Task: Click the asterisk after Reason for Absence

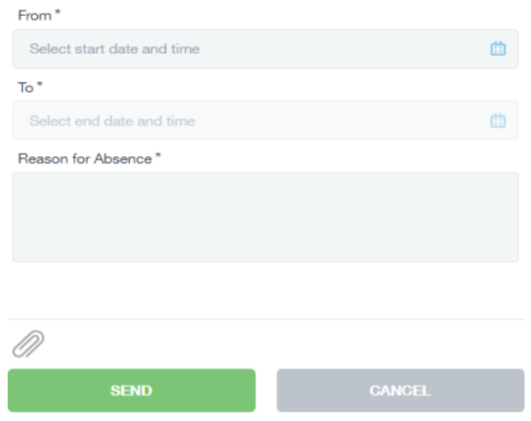Action: pyautogui.click(x=158, y=157)
